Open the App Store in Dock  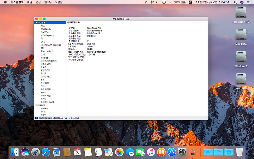pos(172,152)
